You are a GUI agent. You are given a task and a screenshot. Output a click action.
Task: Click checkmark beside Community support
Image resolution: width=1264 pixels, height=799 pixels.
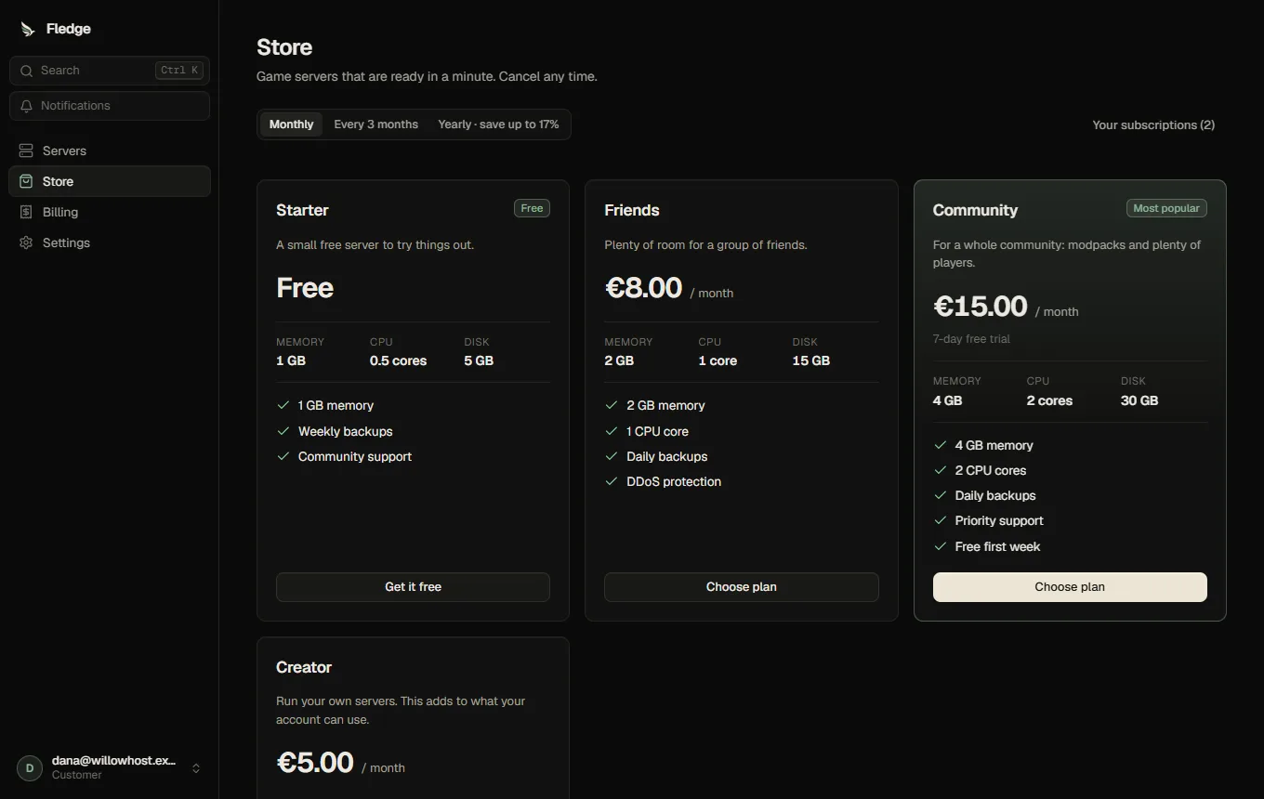283,456
